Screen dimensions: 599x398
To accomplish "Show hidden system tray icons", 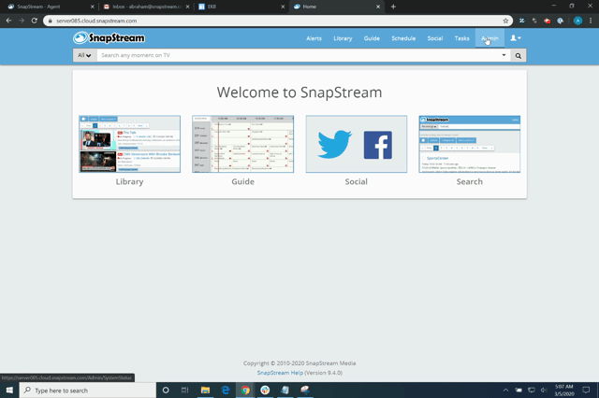I will click(x=505, y=390).
